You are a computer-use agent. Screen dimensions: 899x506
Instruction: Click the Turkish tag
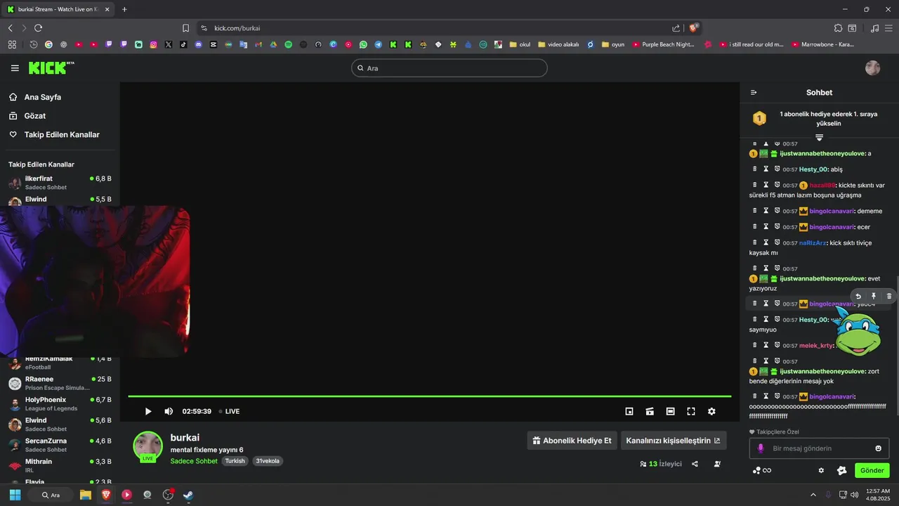coord(235,461)
